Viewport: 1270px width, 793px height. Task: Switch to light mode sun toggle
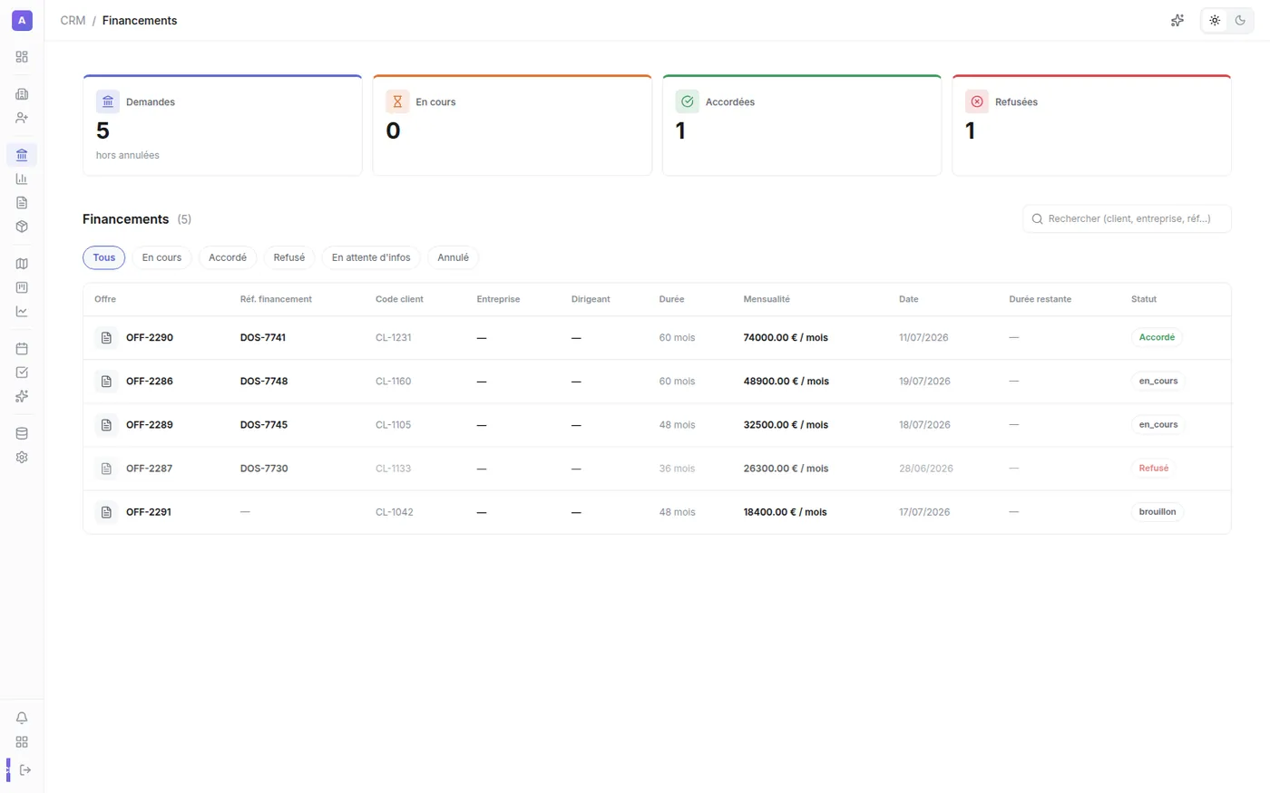[1215, 20]
